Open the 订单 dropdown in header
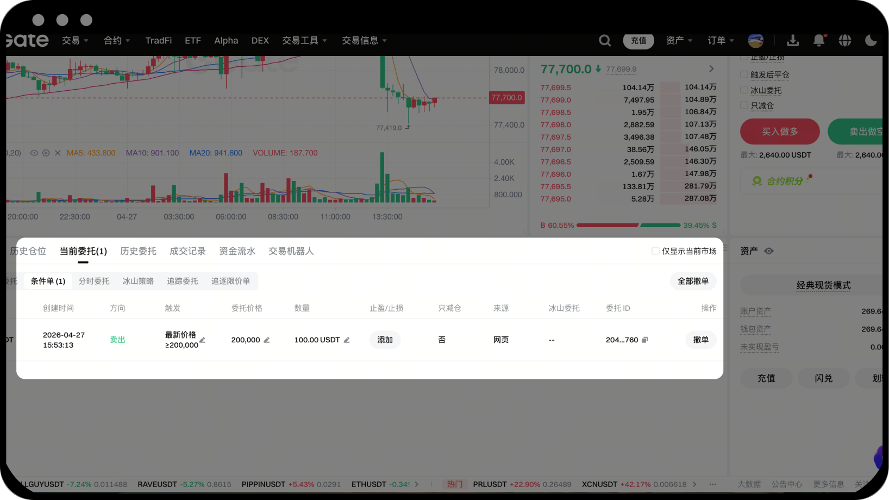The height and width of the screenshot is (500, 889). 721,41
